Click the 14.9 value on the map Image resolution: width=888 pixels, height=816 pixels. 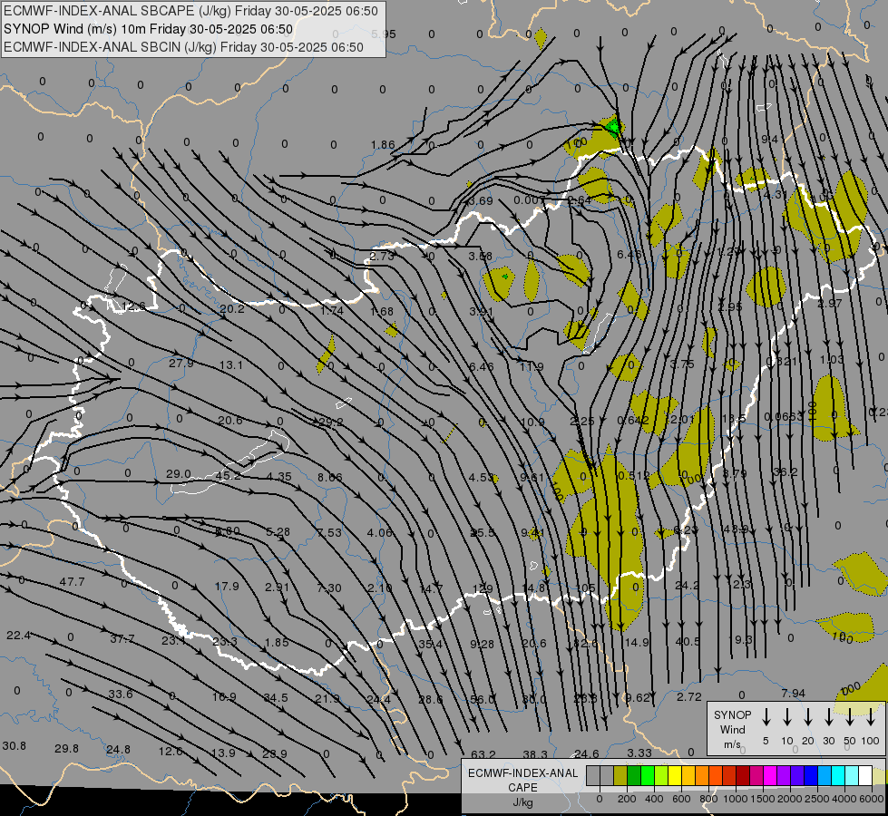(x=637, y=642)
